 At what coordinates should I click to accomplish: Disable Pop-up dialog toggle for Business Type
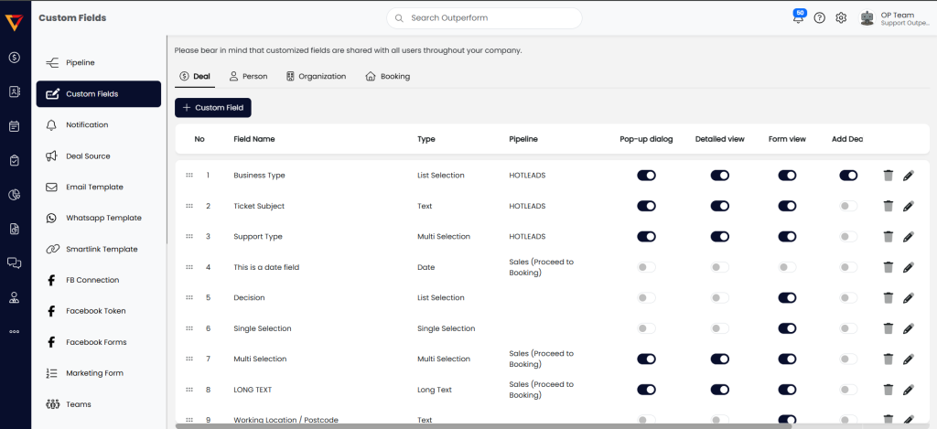tap(646, 176)
